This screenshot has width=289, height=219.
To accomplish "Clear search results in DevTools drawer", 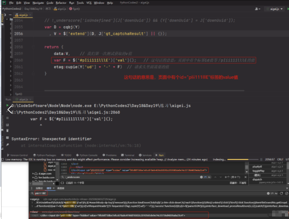I will 287,193.
